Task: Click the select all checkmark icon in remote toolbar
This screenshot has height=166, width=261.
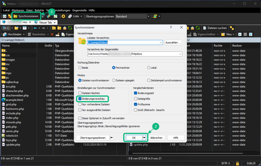Action: click(251, 34)
